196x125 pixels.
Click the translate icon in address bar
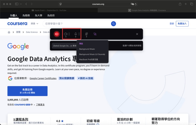click(132, 4)
